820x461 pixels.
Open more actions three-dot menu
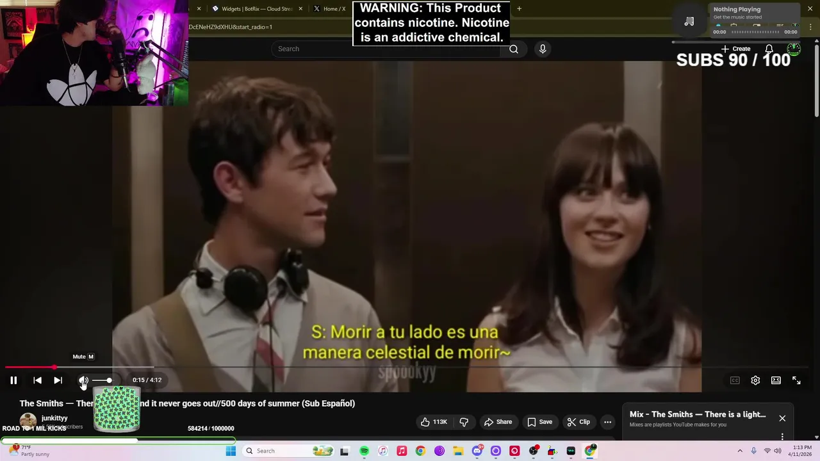607,422
